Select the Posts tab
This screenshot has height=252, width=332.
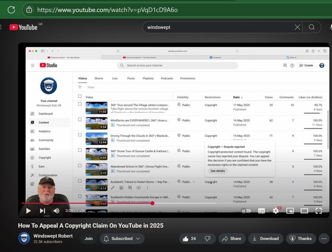point(131,78)
